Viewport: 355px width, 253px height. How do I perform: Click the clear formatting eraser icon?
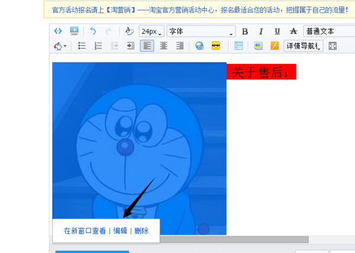(129, 31)
